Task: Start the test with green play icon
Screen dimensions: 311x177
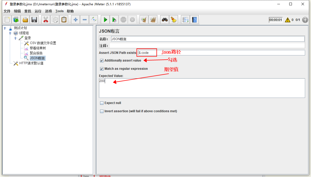Action: [105, 20]
